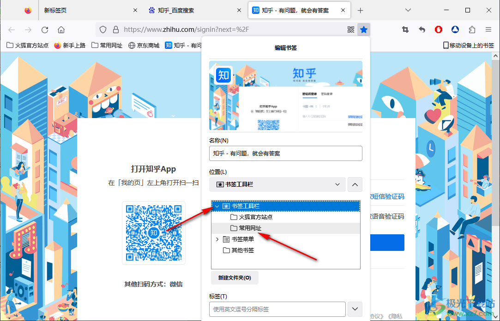Click the browser forward arrow
The width and height of the screenshot is (500, 321).
pos(28,30)
